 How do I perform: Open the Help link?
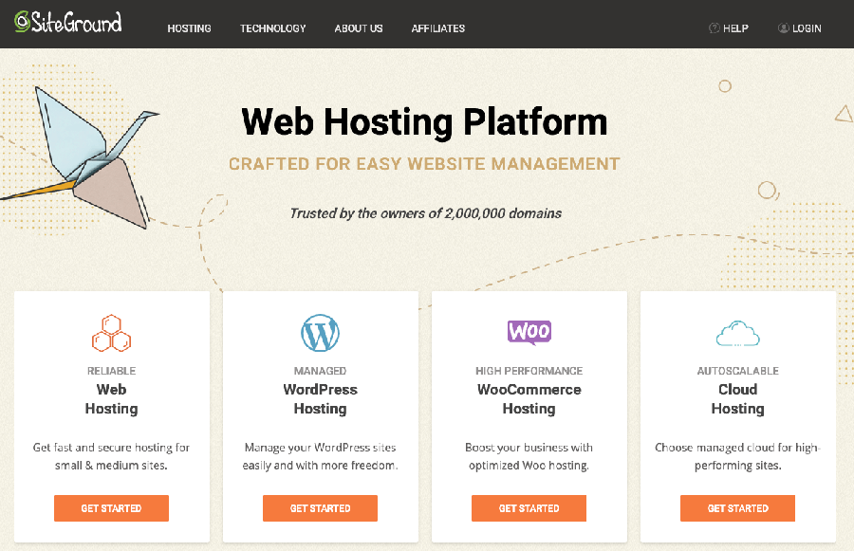[x=730, y=28]
